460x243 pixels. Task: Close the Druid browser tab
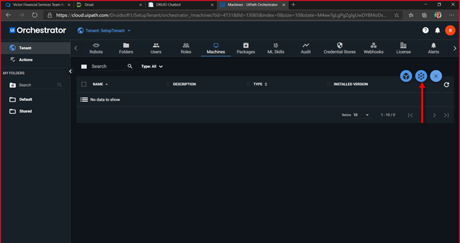point(141,5)
